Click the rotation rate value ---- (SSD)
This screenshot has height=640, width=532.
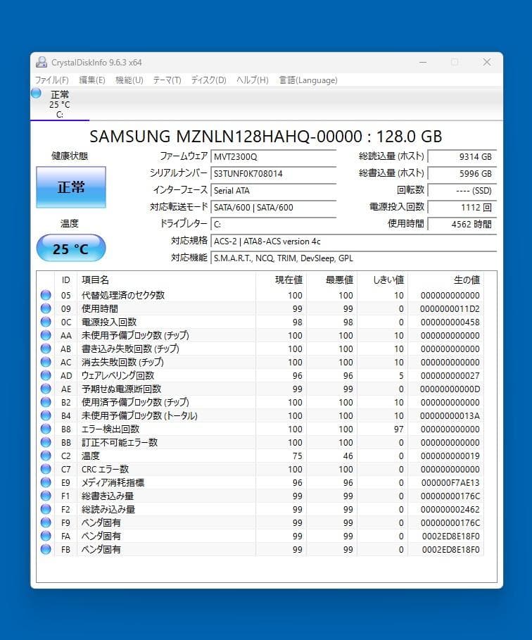tap(462, 191)
